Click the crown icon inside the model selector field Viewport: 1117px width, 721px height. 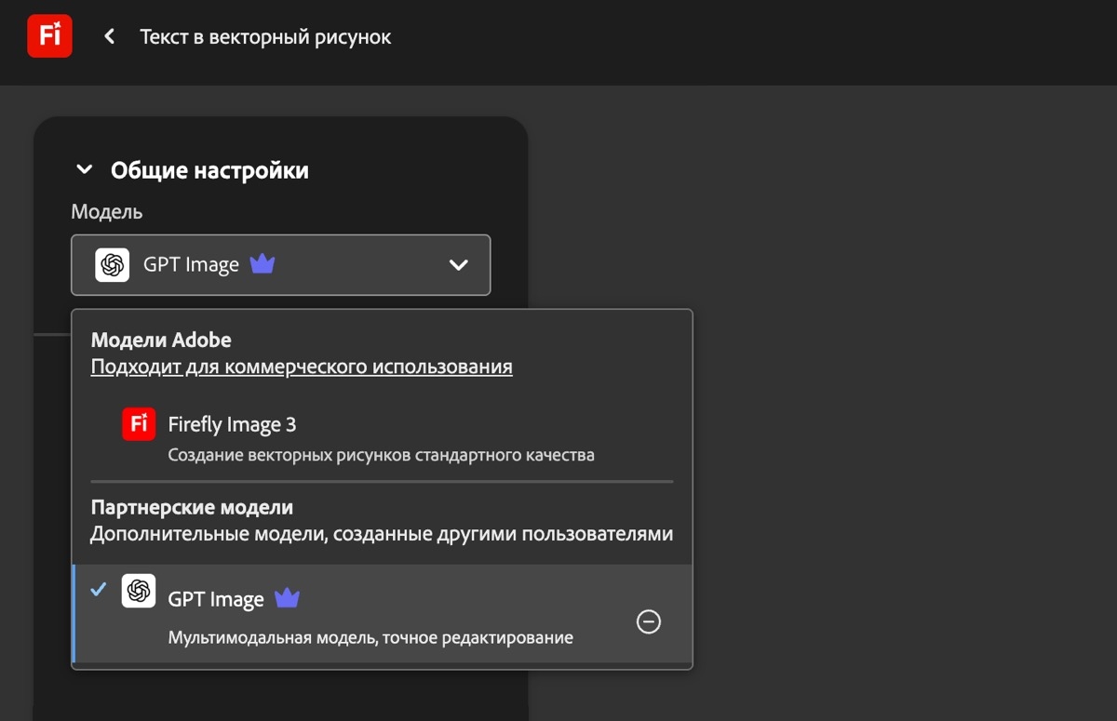[x=262, y=264]
